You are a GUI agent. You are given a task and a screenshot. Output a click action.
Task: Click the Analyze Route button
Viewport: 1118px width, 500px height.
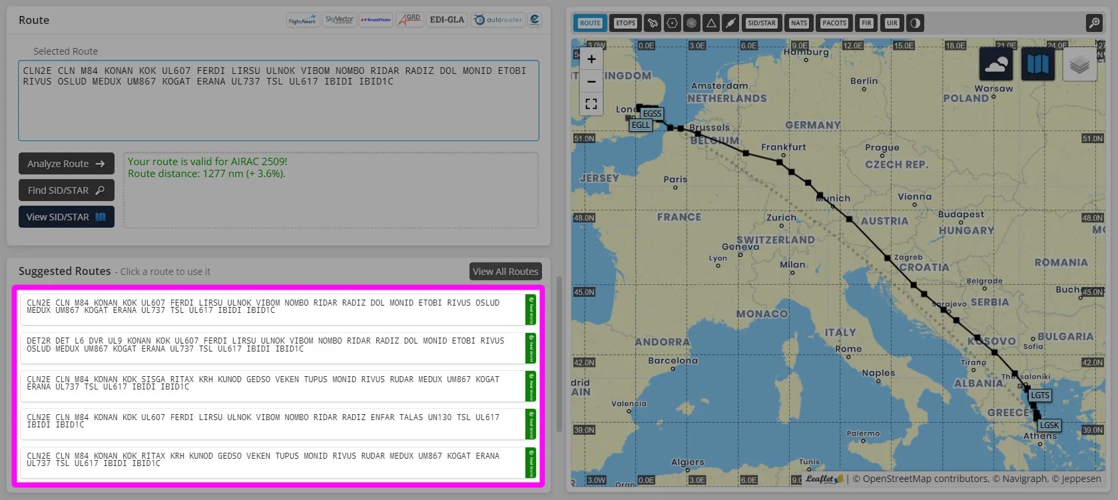[x=66, y=164]
